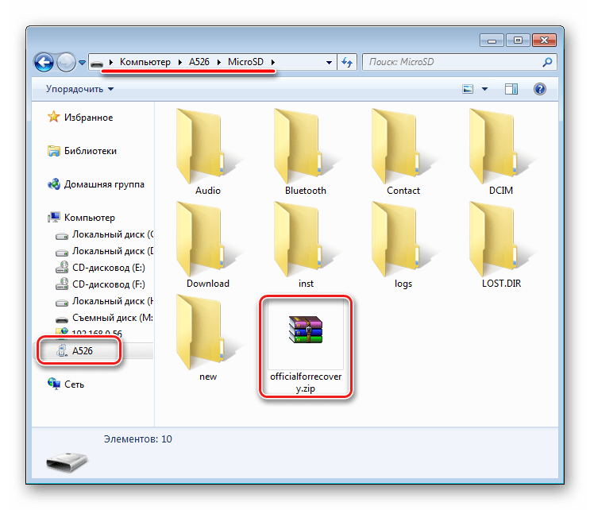Click the search magnifier icon
The width and height of the screenshot is (590, 510).
[x=547, y=62]
